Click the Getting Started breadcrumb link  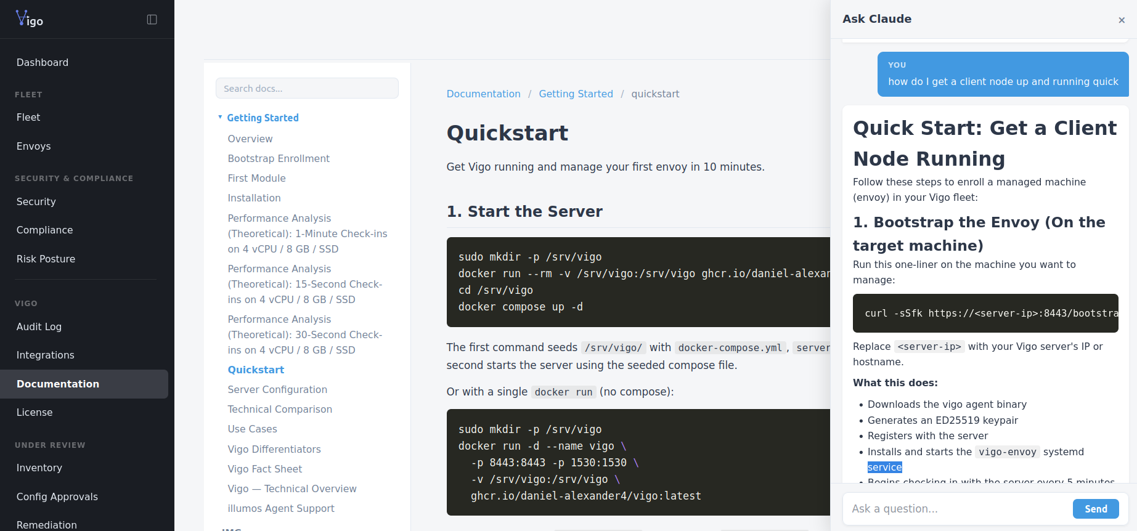576,94
